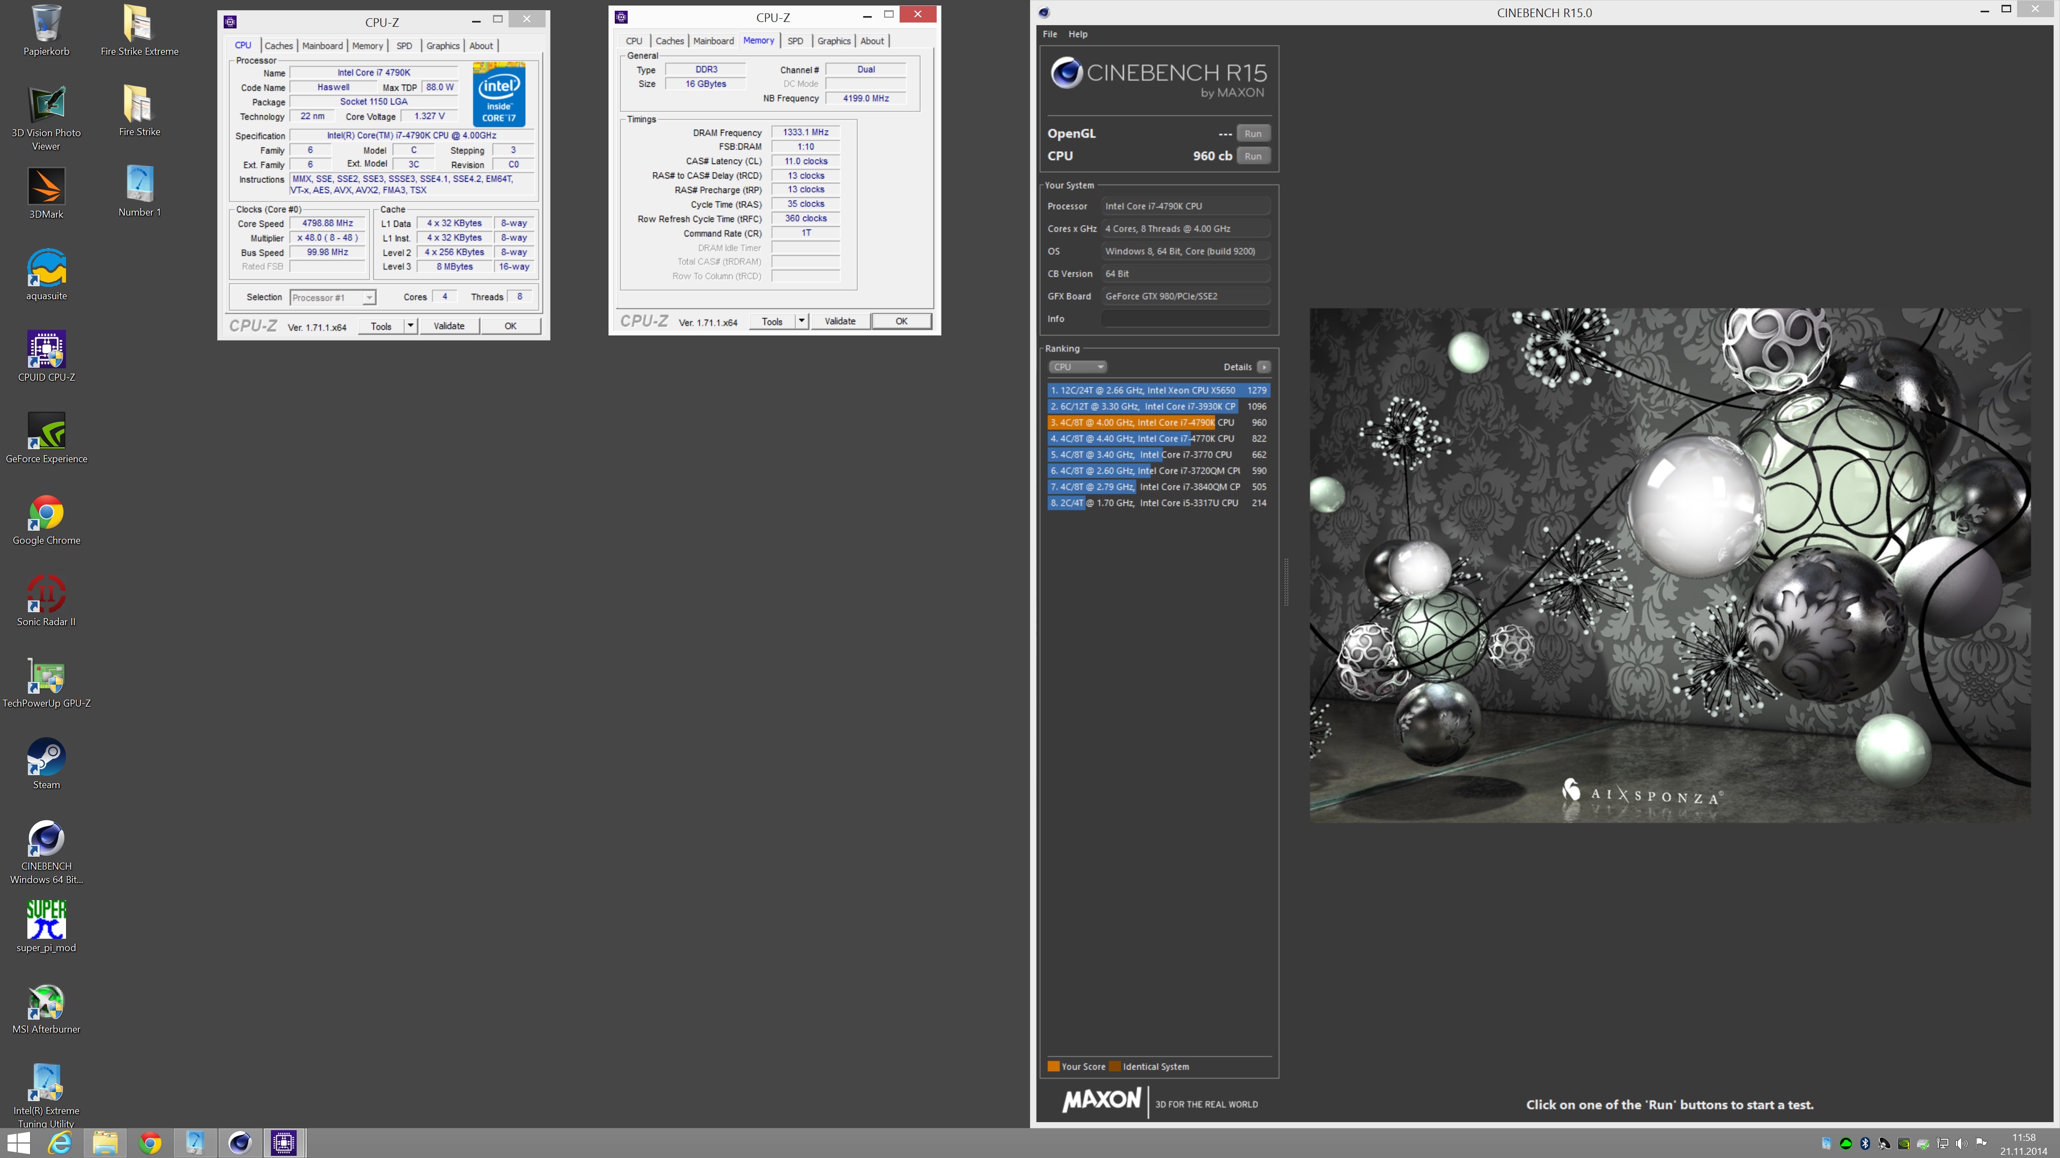
Task: Select ranking row Intel Core i7-4770K
Action: [1158, 438]
